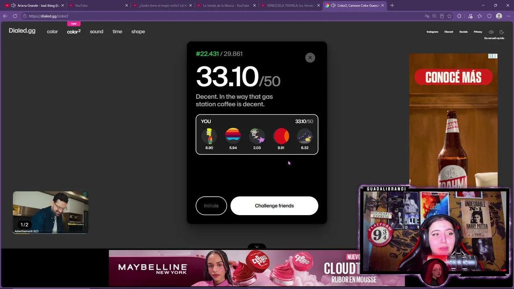Click the Maybelline New York banner ad
This screenshot has height=289, width=514.
tap(257, 268)
